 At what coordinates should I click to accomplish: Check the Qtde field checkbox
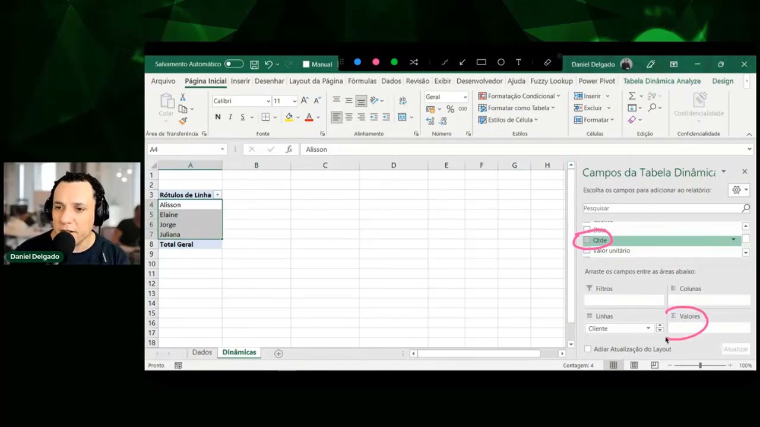[587, 240]
